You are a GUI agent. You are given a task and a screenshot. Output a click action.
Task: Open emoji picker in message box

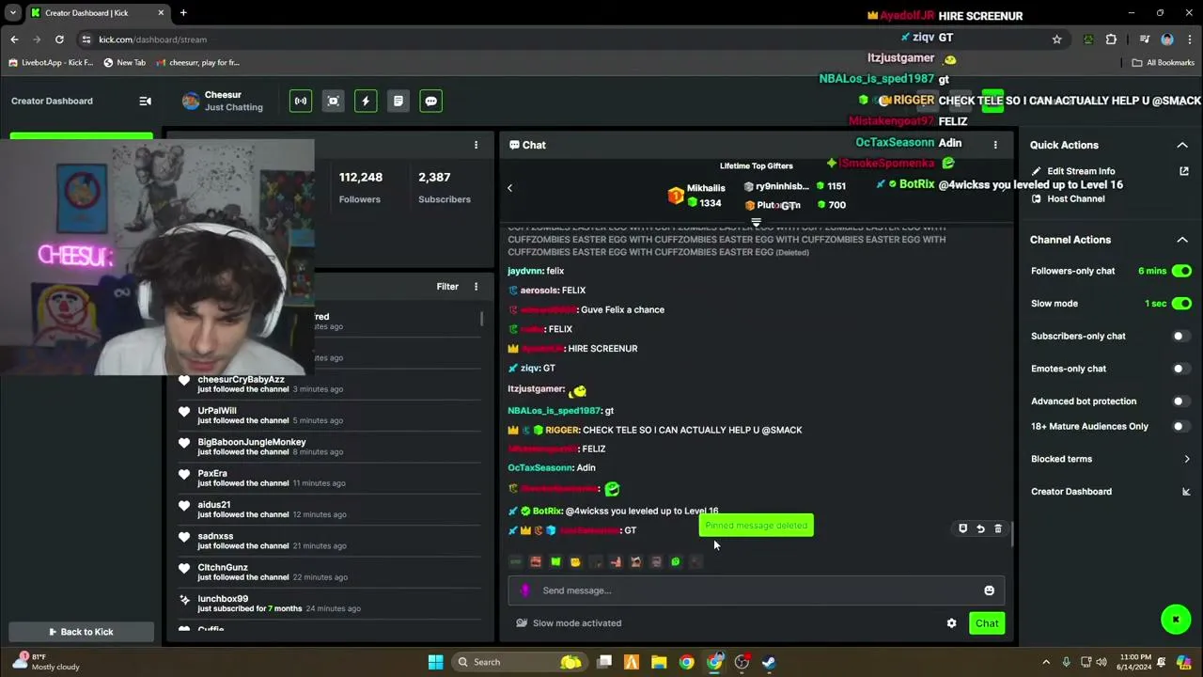point(989,590)
